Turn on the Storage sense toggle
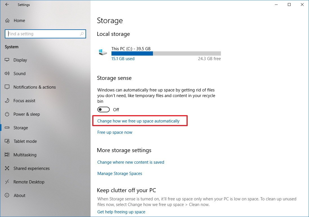 [103, 109]
